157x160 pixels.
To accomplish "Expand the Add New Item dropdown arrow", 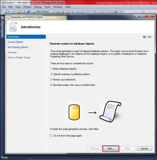I will point(15,12).
